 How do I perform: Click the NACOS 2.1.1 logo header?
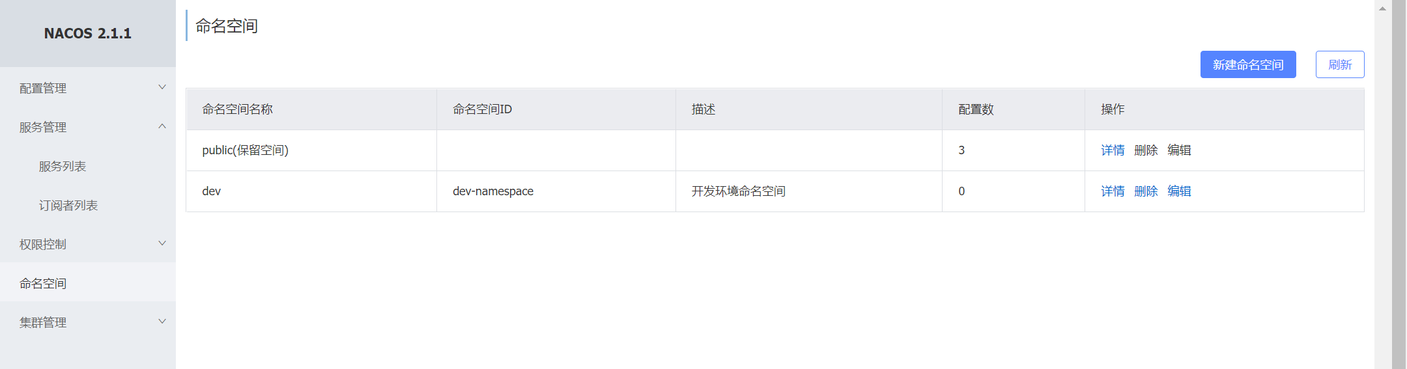tap(88, 33)
